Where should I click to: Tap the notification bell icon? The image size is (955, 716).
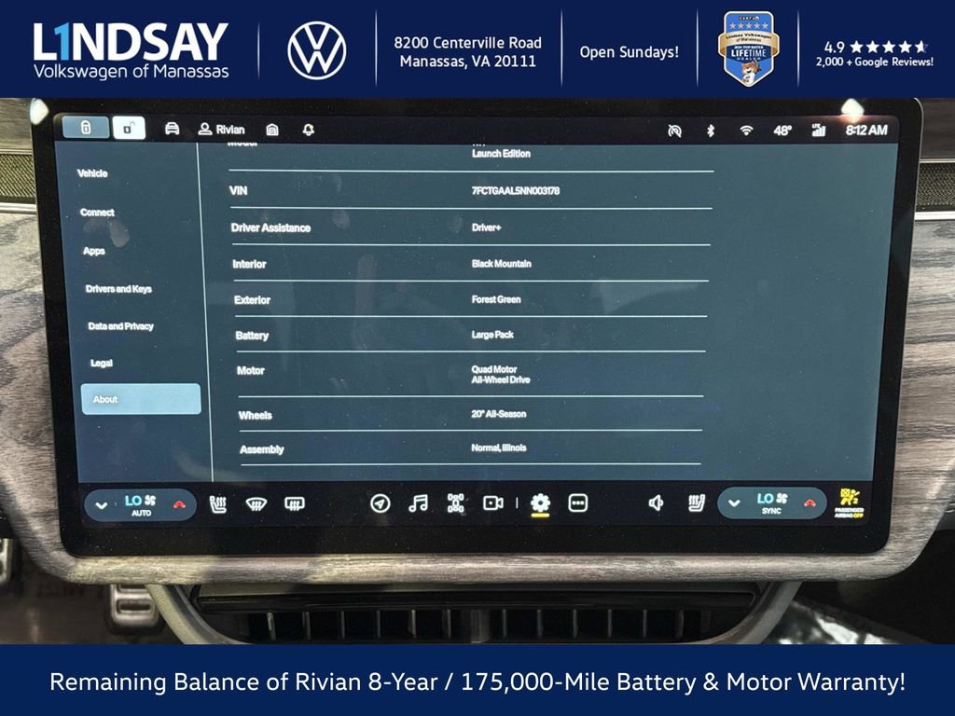point(308,130)
